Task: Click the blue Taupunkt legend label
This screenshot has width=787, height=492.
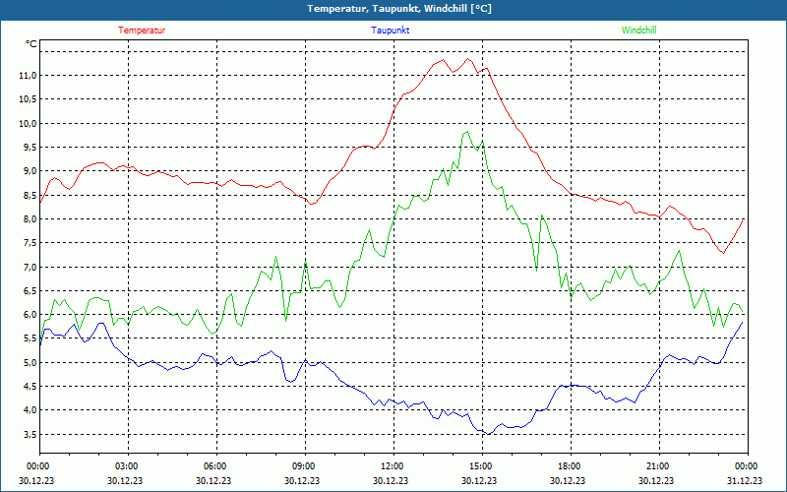Action: pyautogui.click(x=390, y=31)
